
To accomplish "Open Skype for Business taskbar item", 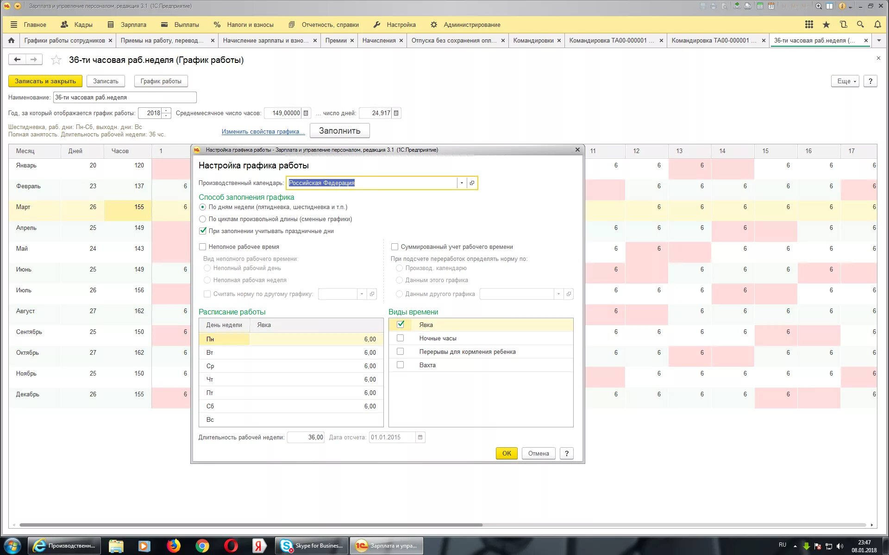I will click(312, 546).
